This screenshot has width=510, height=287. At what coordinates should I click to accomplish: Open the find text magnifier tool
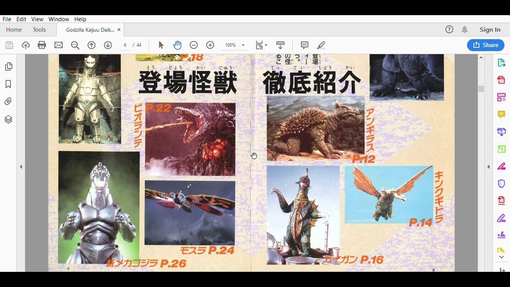click(75, 45)
